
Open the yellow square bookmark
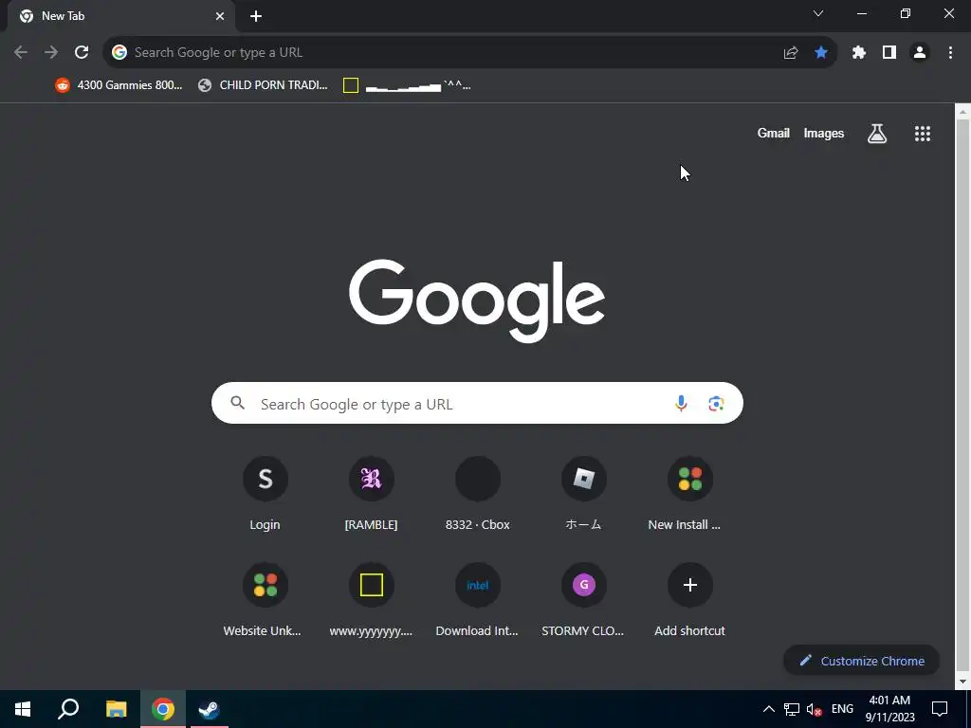pyautogui.click(x=407, y=85)
